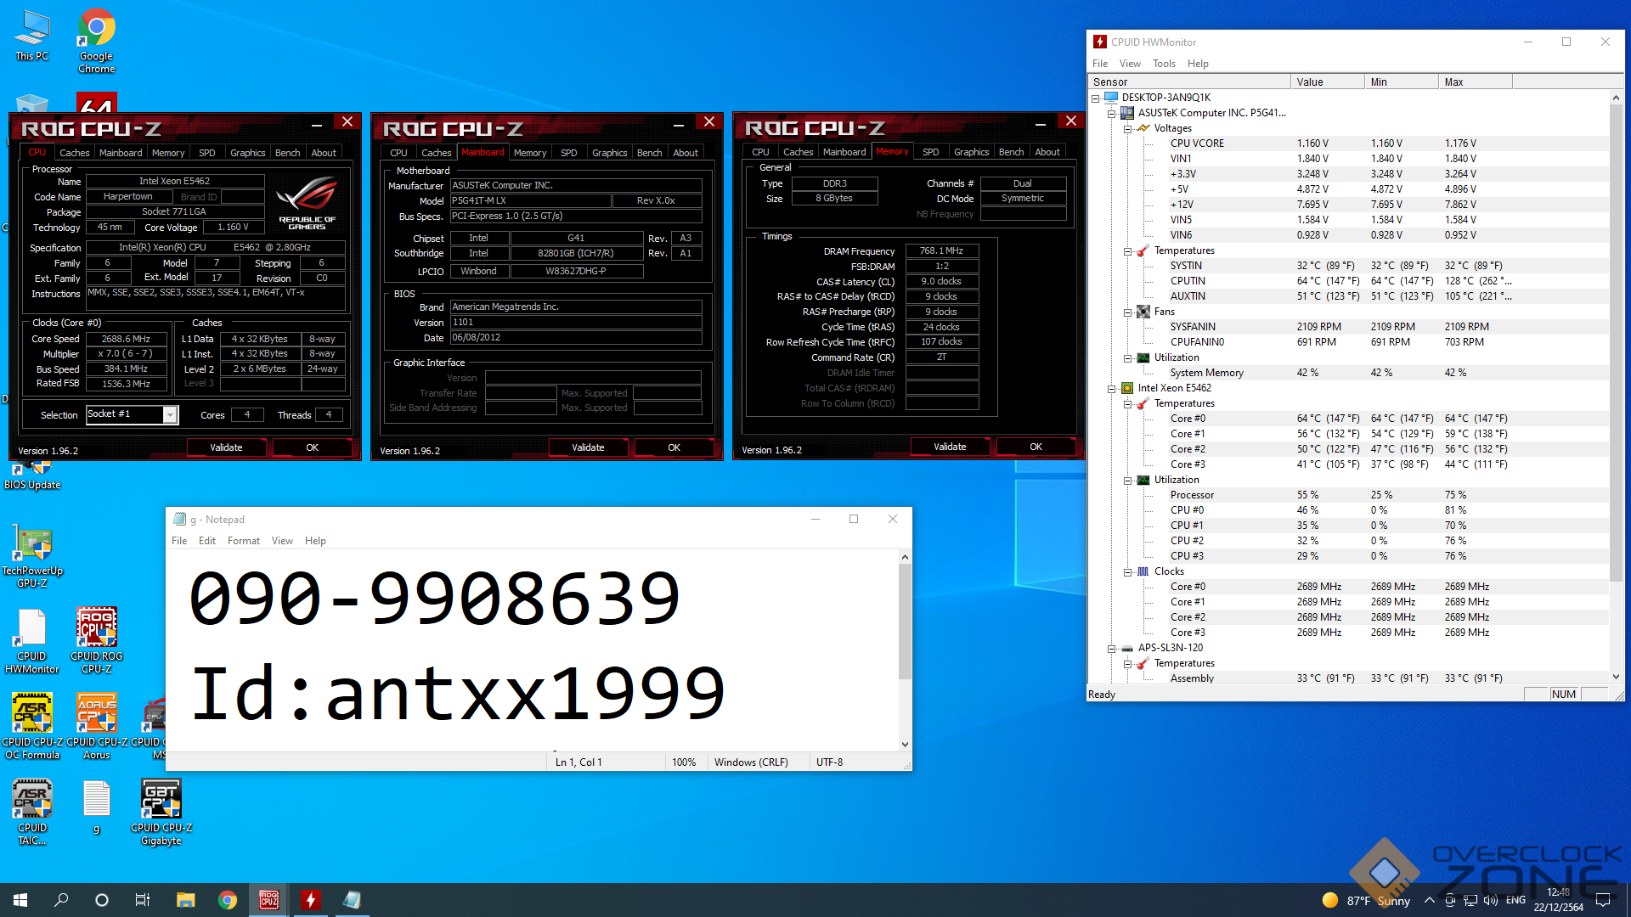Collapse the Voltages node under ASUSTeK
Image resolution: width=1631 pixels, height=917 pixels.
tap(1127, 128)
